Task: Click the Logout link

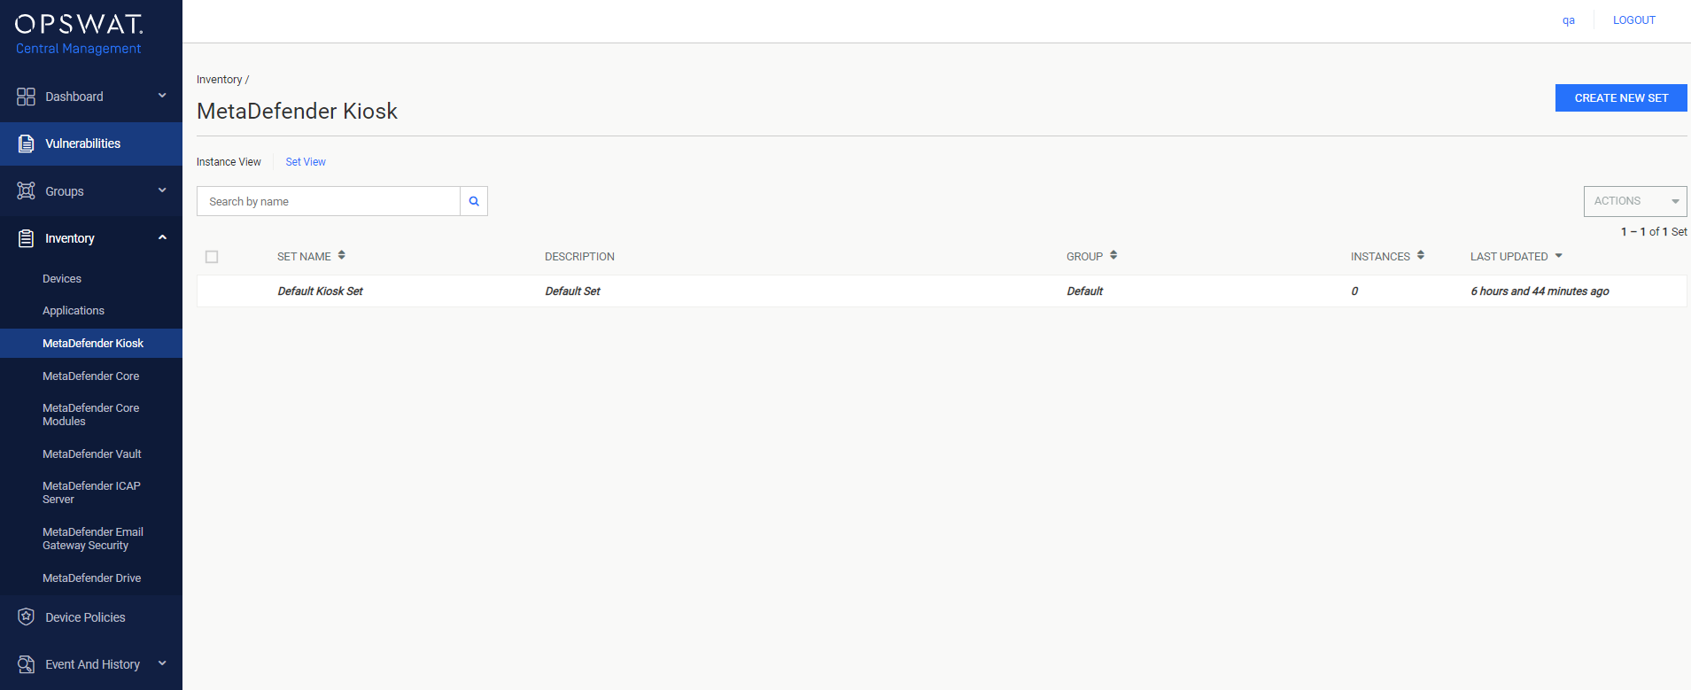Action: [1633, 20]
